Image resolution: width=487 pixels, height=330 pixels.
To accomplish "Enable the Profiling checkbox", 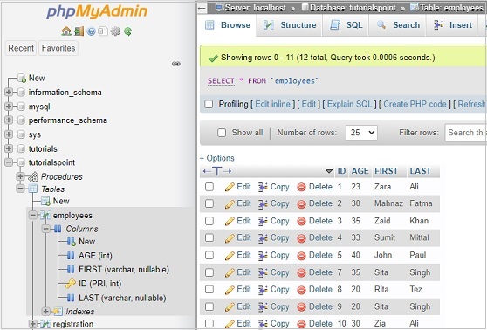I will [209, 104].
